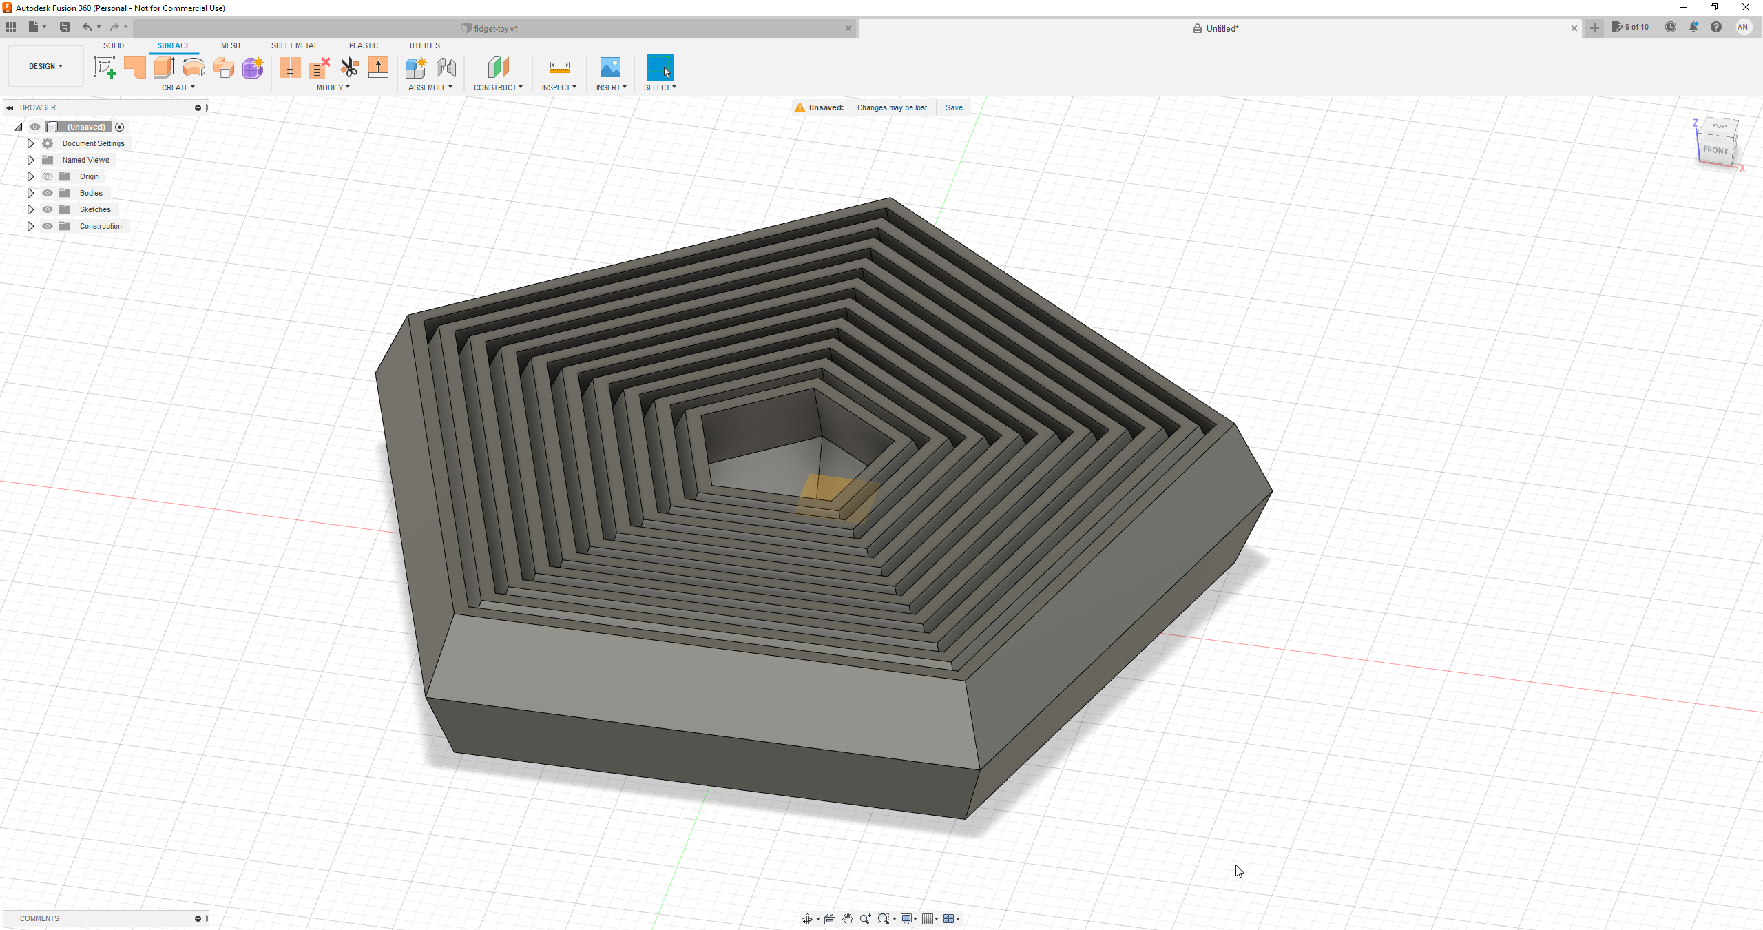
Task: Hide the Bodies folder visibility
Action: pos(48,193)
